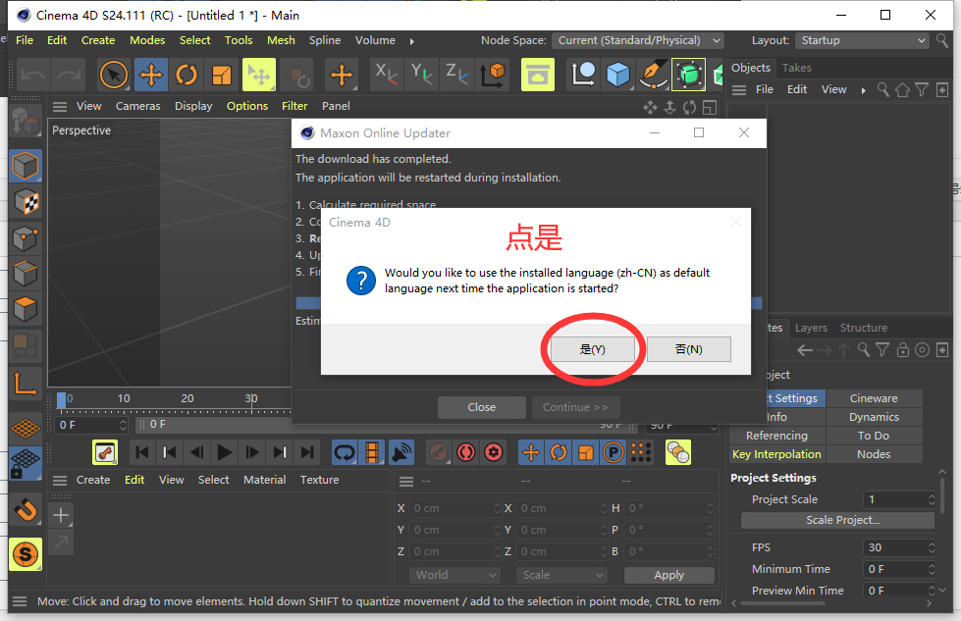Increment the Project Scale stepper
The image size is (961, 621).
(932, 496)
